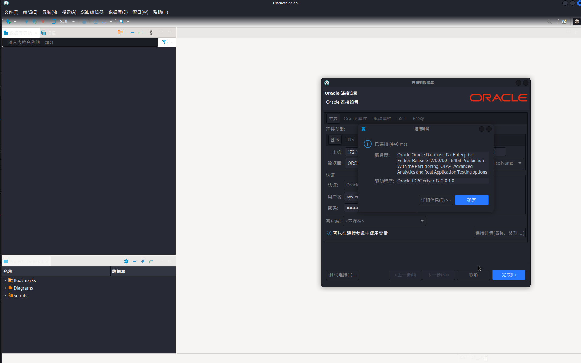Click the plus create icon in Project panel

point(143,261)
